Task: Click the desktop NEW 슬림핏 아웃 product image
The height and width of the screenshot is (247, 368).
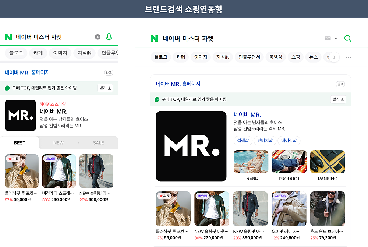Action: [x=212, y=209]
